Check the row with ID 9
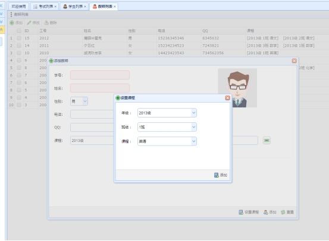The image size is (329, 241). point(19,60)
